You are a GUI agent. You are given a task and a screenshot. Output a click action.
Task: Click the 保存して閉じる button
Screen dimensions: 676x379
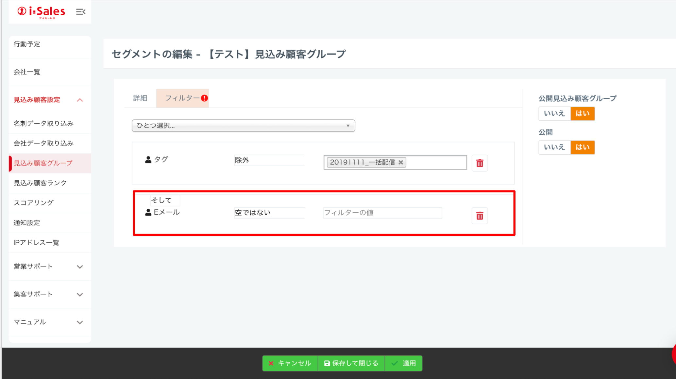tap(351, 363)
